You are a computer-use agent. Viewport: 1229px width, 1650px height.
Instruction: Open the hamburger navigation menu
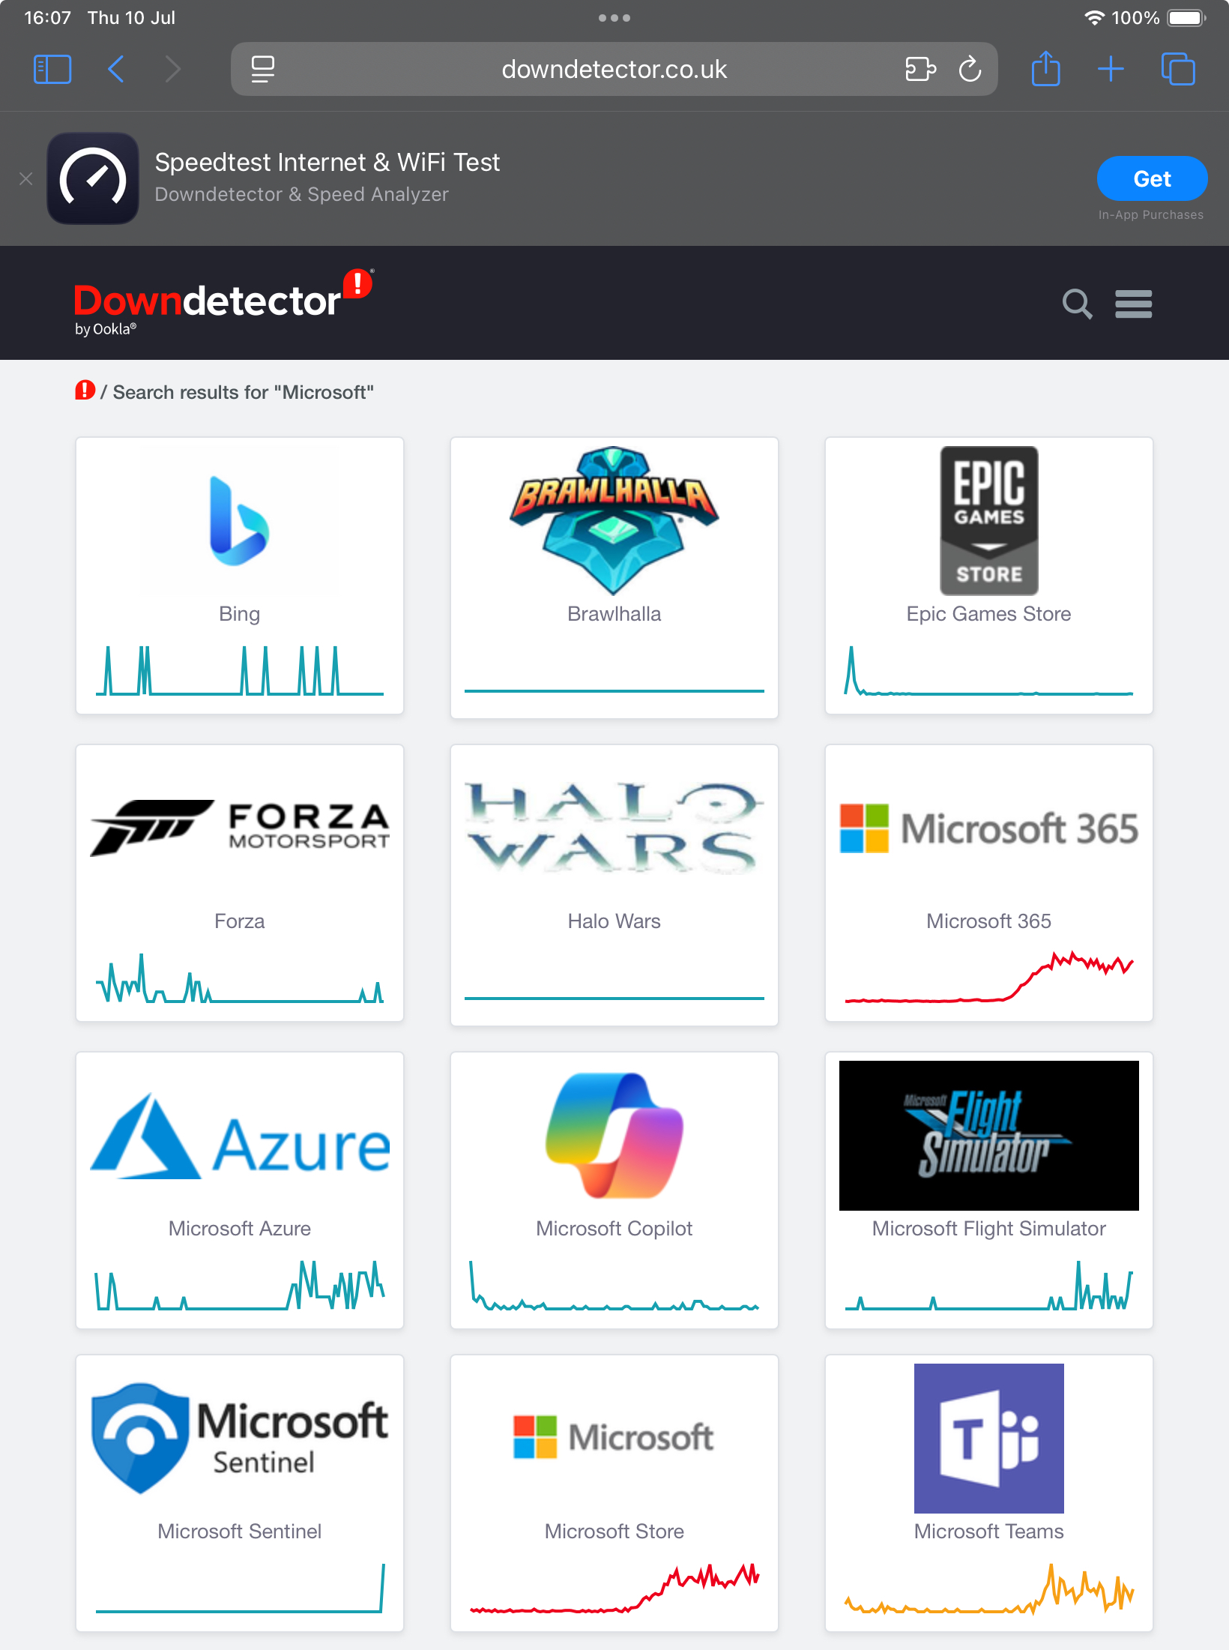point(1134,304)
